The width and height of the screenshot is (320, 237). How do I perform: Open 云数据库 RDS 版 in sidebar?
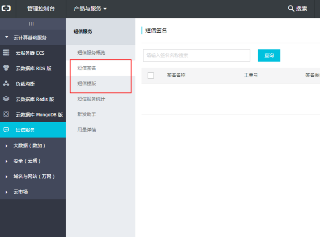33,68
